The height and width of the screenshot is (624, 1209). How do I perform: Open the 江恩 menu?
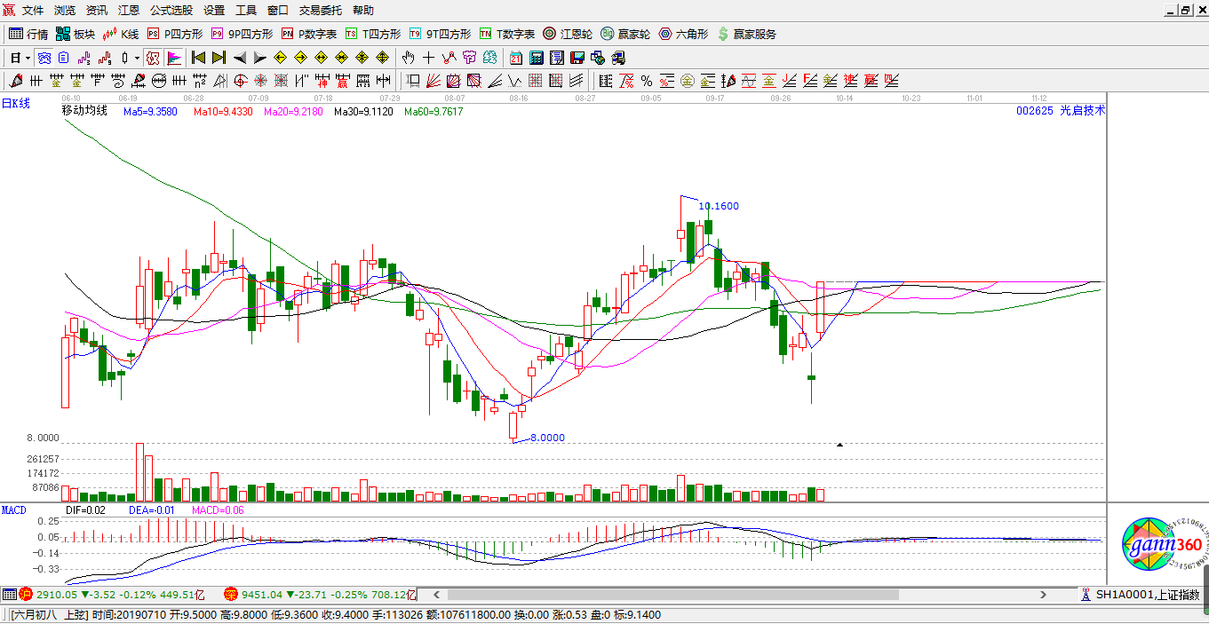coord(129,11)
